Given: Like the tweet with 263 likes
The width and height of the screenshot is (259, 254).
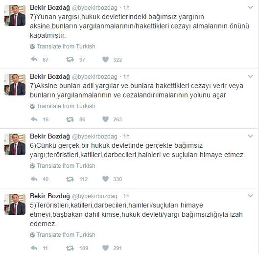Looking at the screenshot, I should [106, 119].
